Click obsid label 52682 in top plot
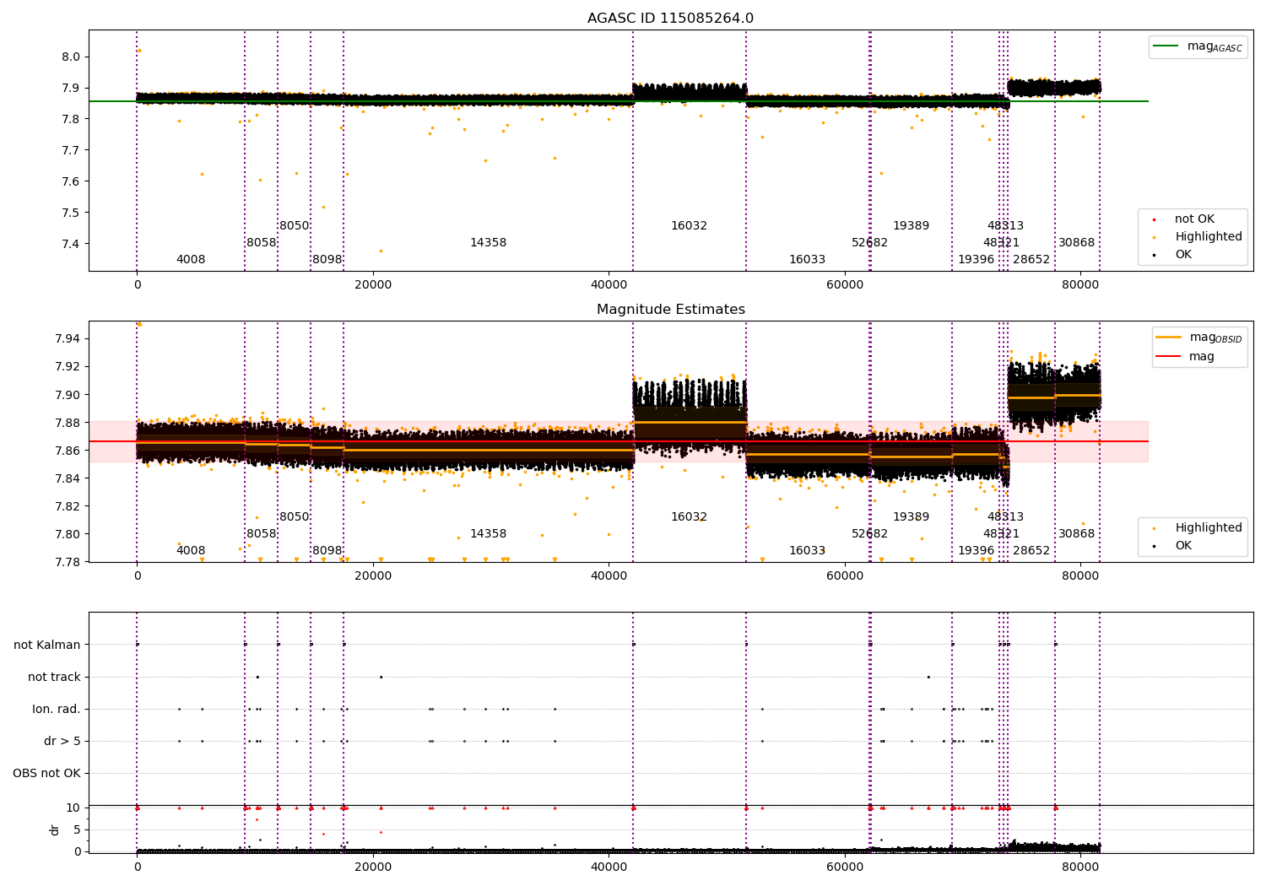The image size is (1266, 886). 870,243
